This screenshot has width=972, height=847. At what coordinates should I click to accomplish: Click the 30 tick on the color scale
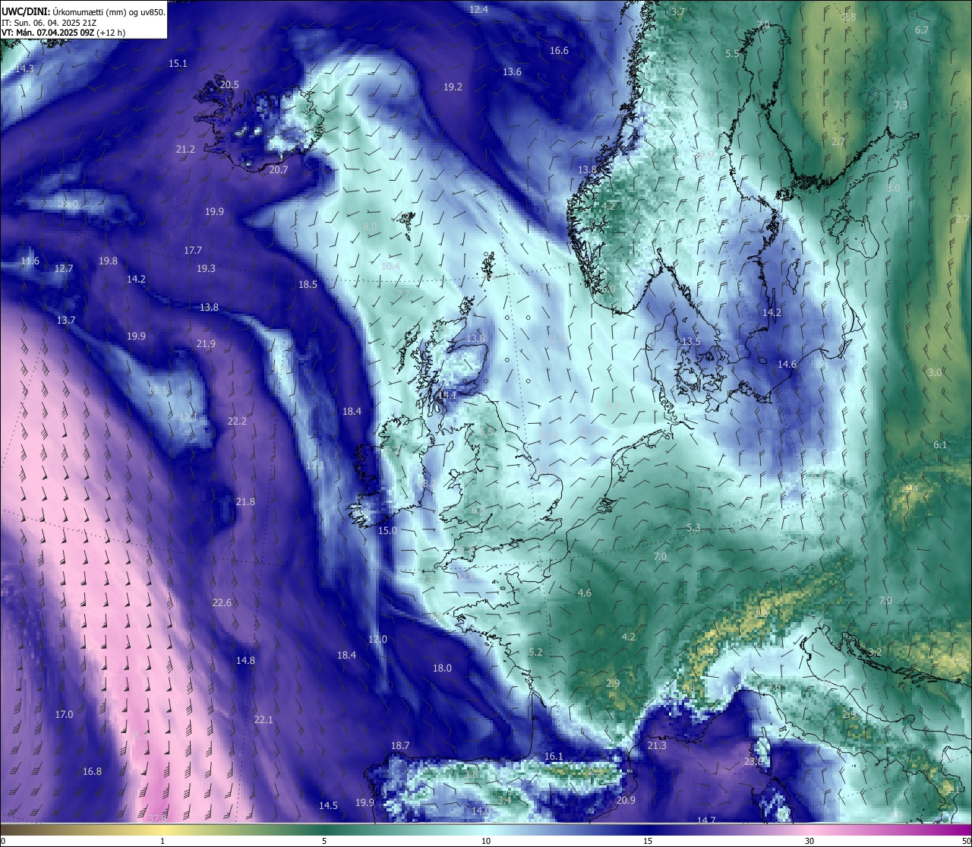tap(809, 841)
